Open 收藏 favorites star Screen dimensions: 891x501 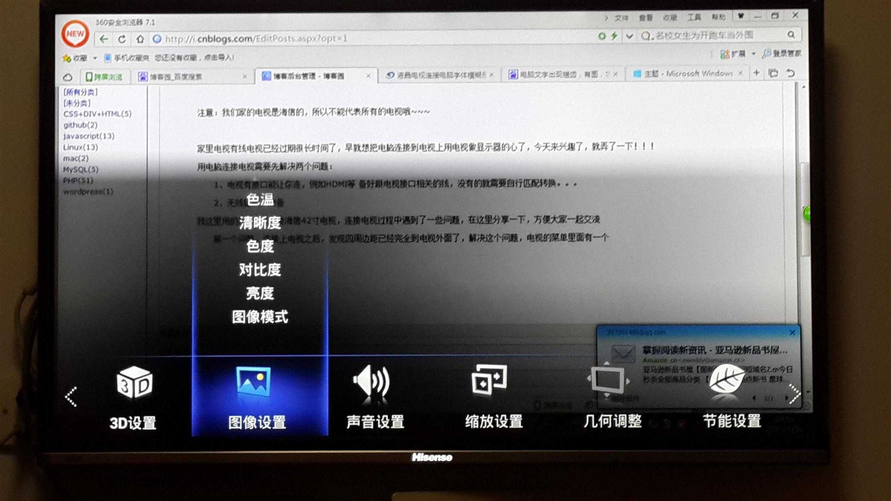66,58
